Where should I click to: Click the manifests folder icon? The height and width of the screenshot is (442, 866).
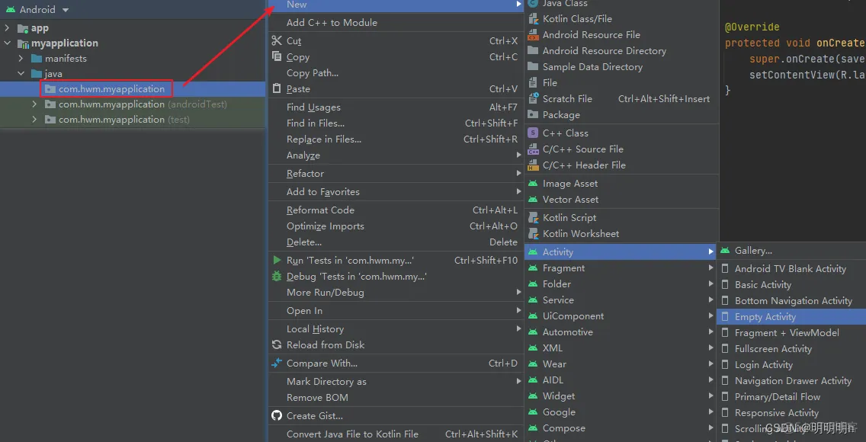tap(37, 59)
